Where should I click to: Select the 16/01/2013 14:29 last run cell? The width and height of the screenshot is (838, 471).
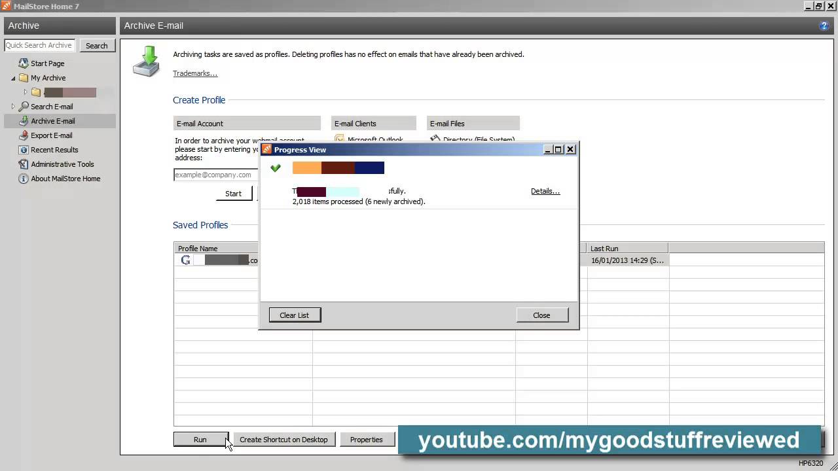pyautogui.click(x=627, y=260)
